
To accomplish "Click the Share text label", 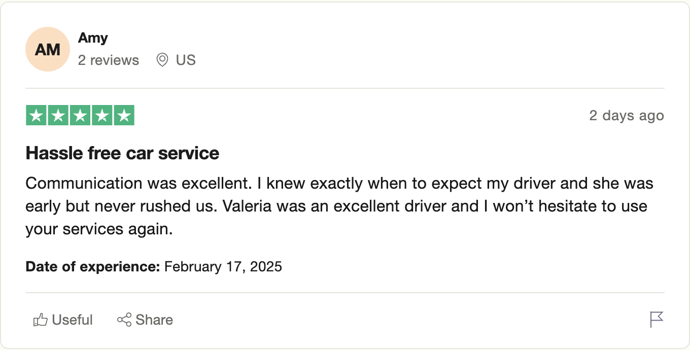I will click(x=154, y=320).
